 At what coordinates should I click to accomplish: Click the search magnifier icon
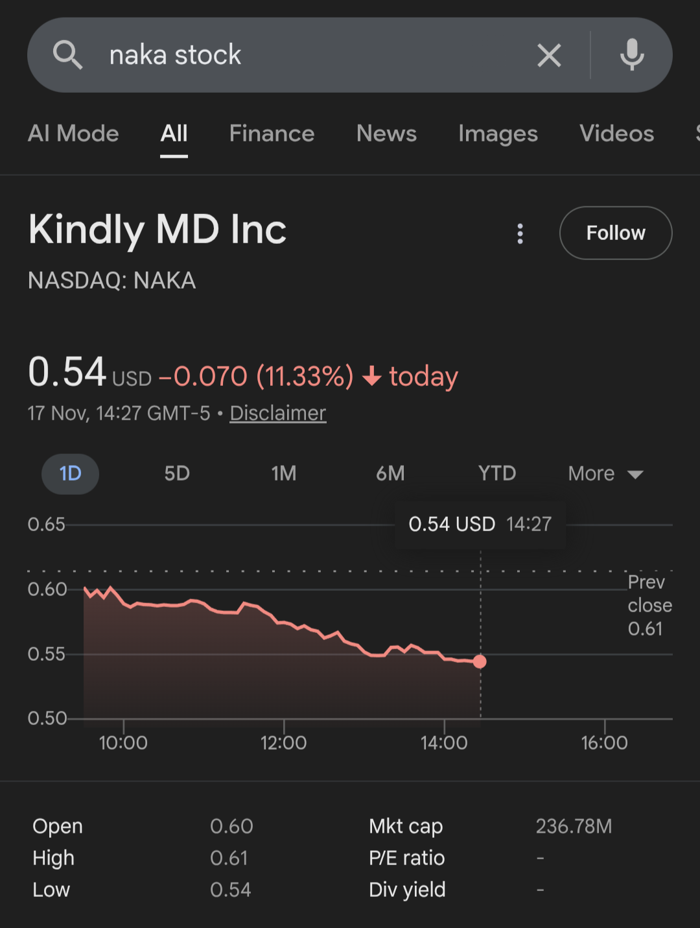pyautogui.click(x=67, y=55)
